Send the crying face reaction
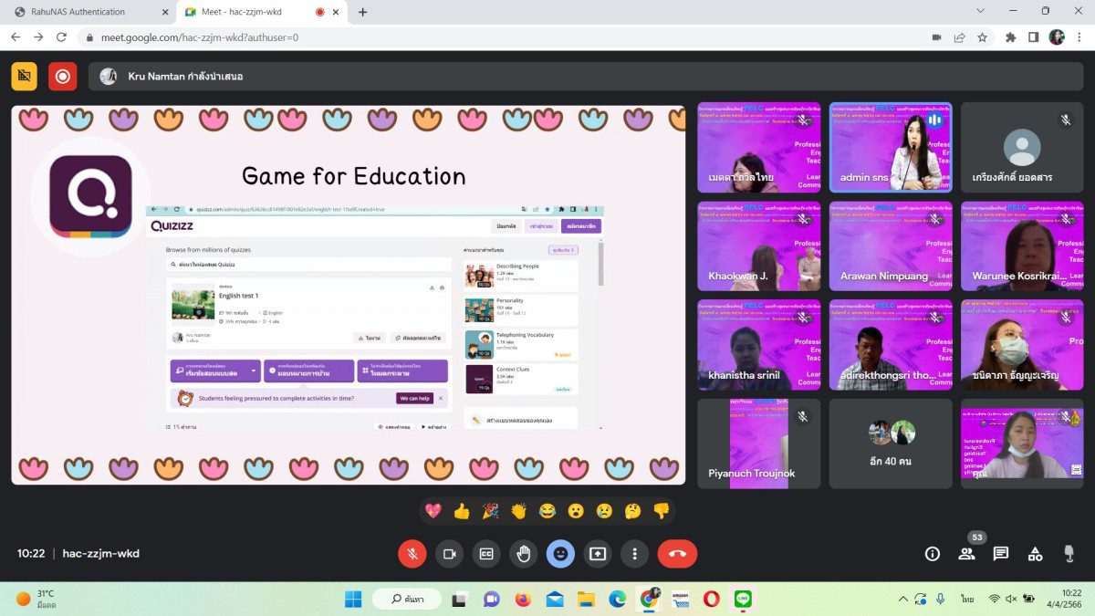 click(603, 511)
